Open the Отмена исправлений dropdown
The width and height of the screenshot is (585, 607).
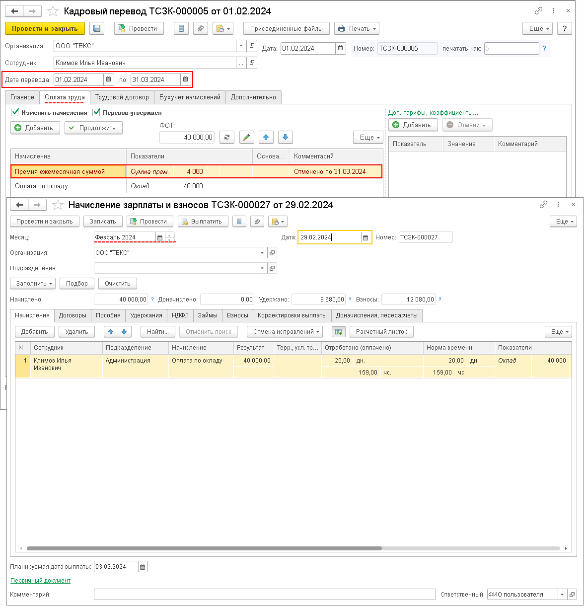point(285,332)
